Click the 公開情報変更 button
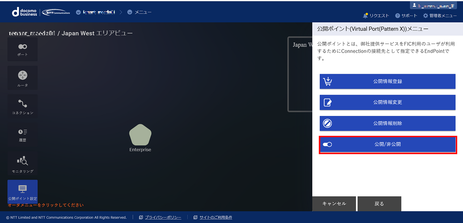 pyautogui.click(x=387, y=102)
